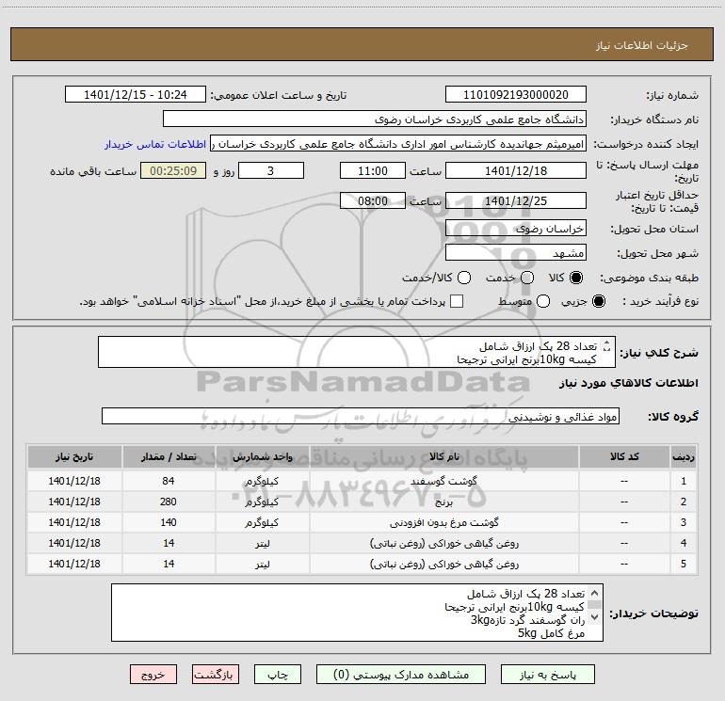Click the کد کالا column header

click(624, 457)
